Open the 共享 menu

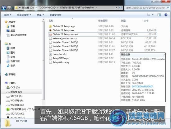pyautogui.click(x=40, y=15)
